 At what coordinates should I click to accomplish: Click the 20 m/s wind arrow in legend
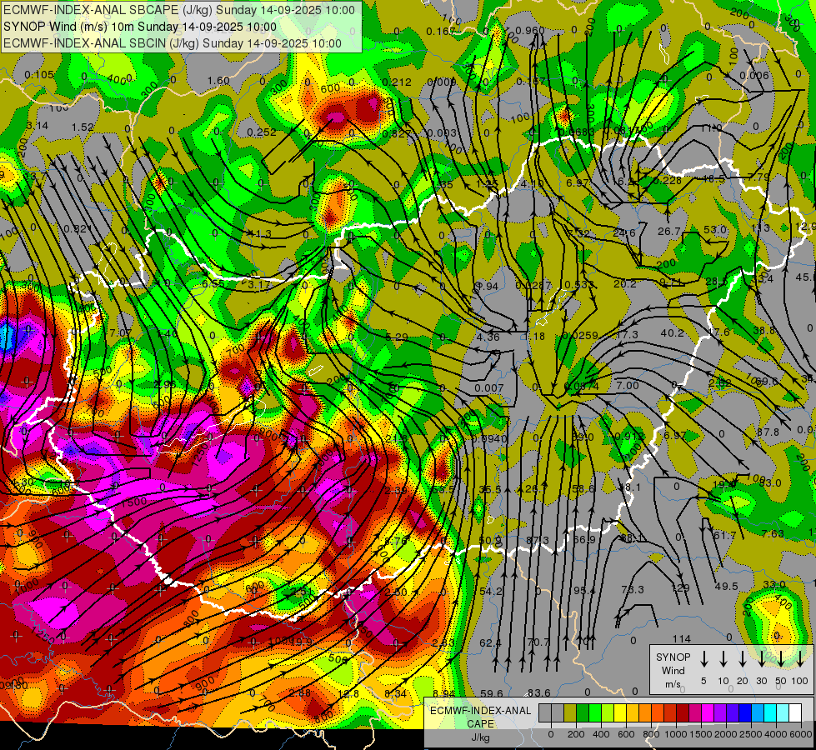coord(742,659)
